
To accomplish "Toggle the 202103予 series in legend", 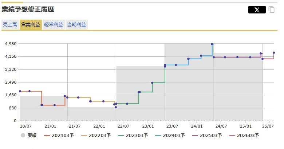I will pos(59,135).
